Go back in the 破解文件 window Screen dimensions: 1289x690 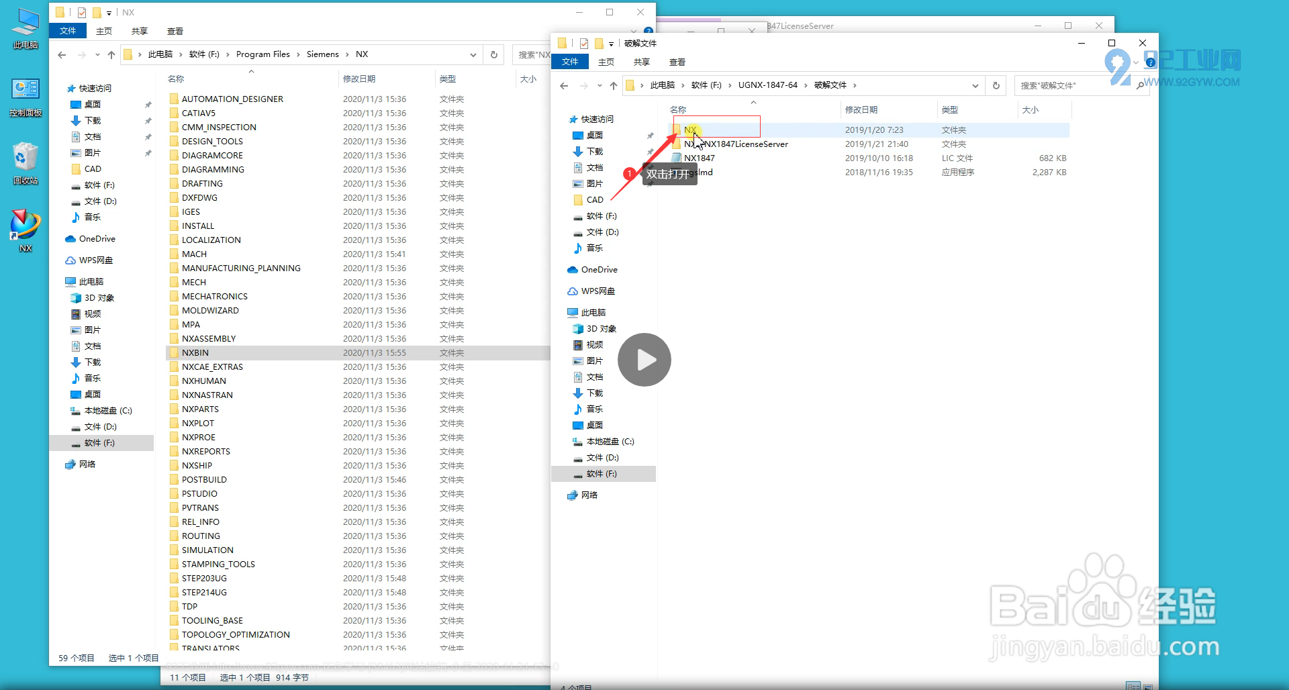(564, 85)
